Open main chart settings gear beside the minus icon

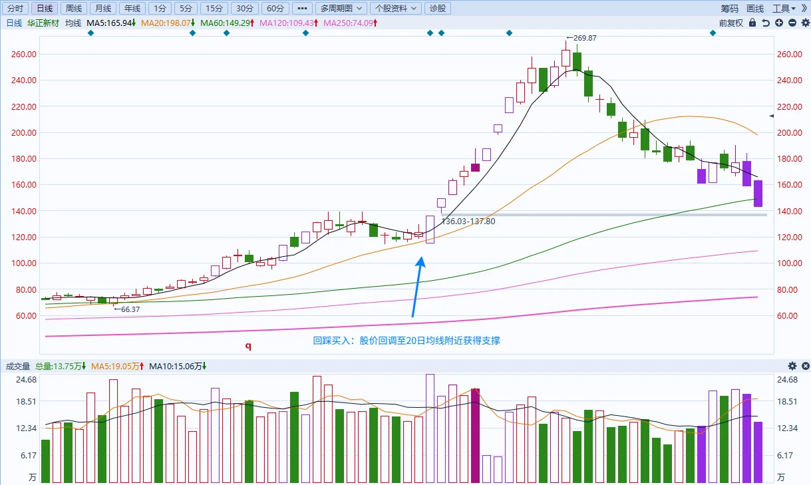pos(805,23)
